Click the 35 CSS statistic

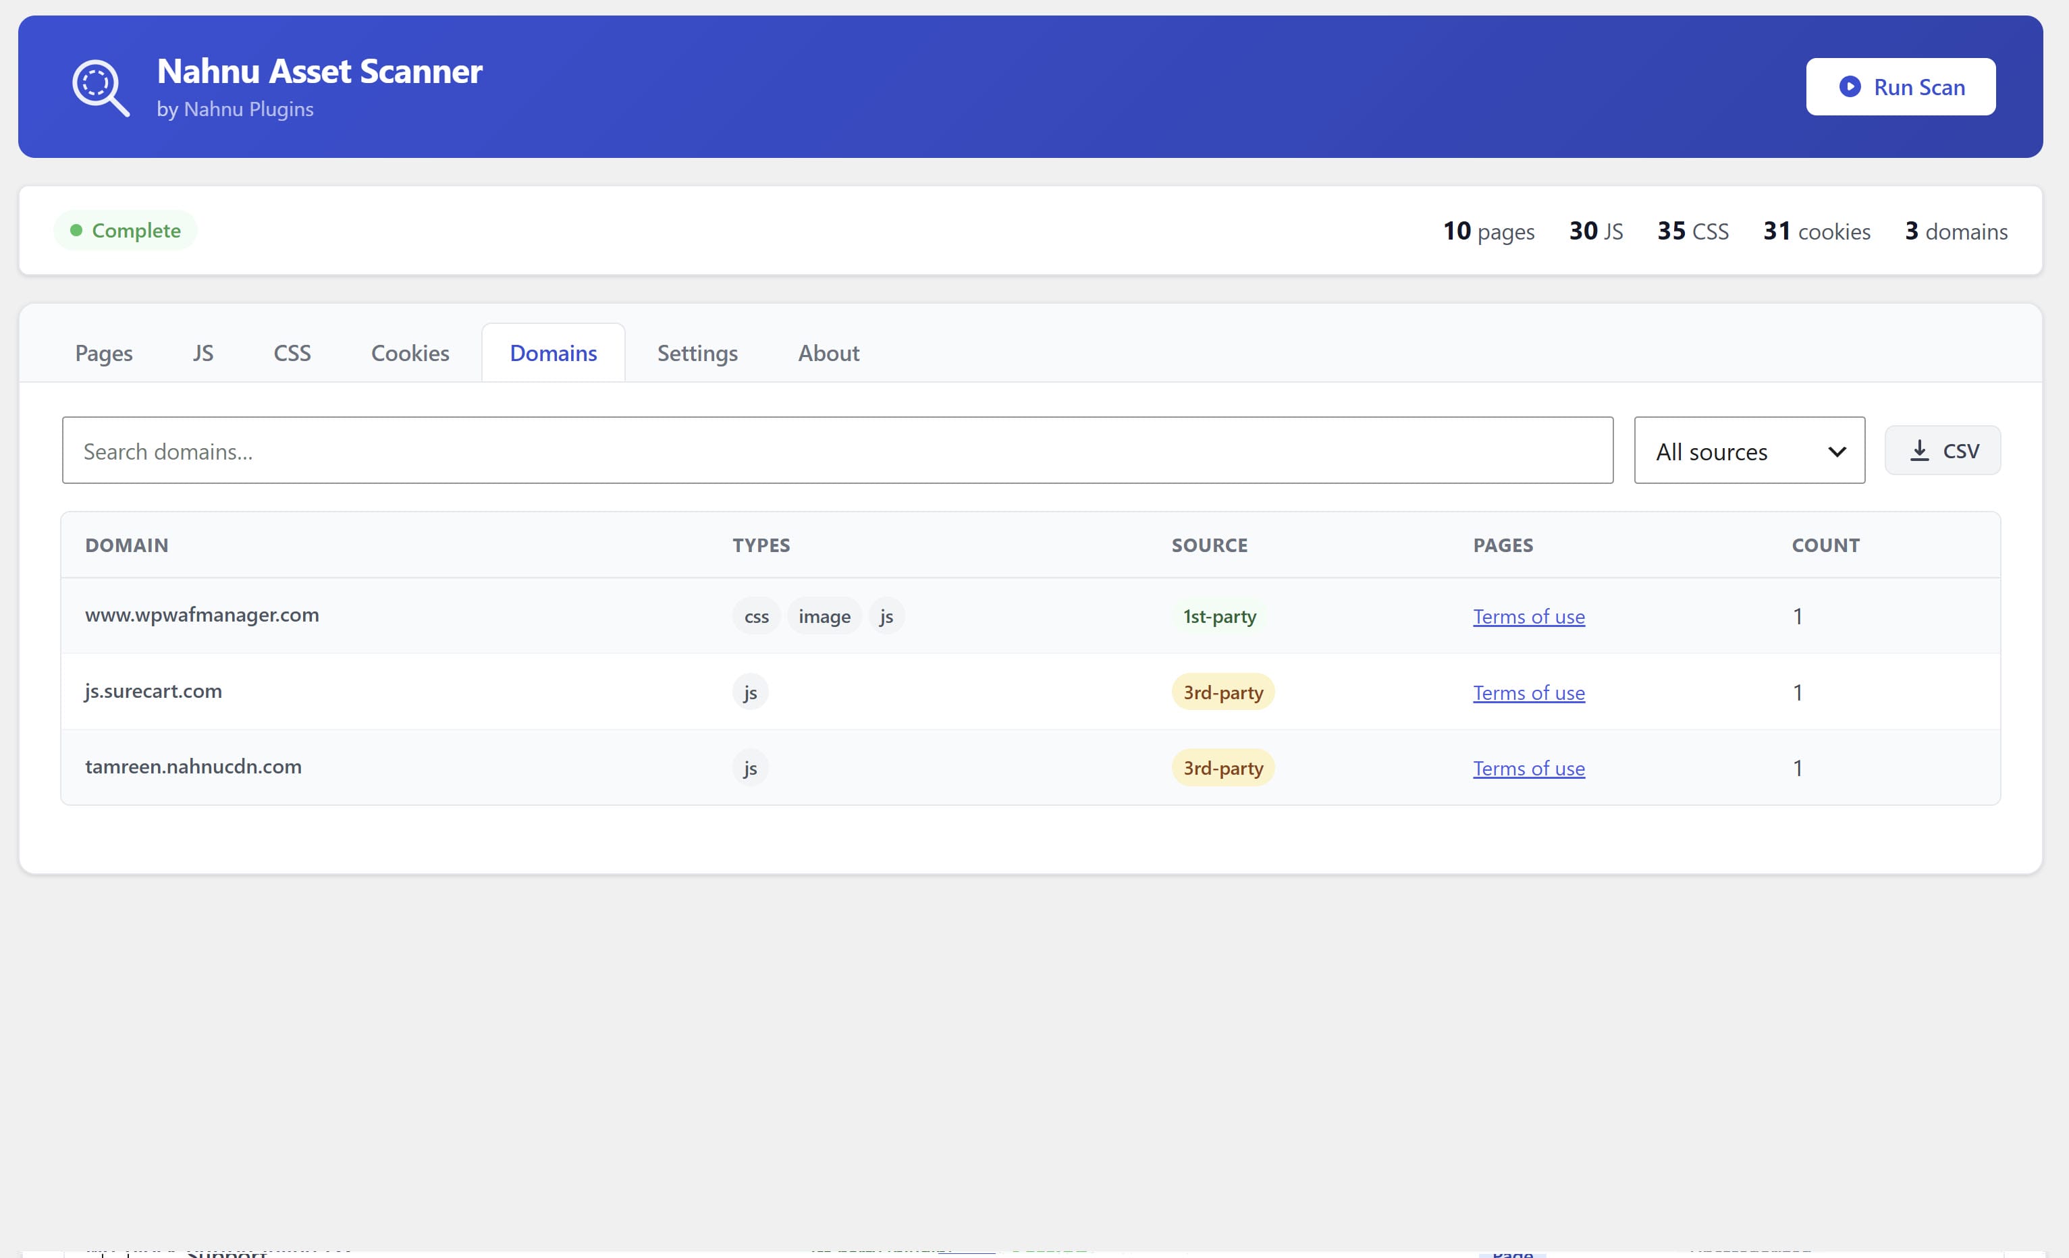[x=1692, y=231]
